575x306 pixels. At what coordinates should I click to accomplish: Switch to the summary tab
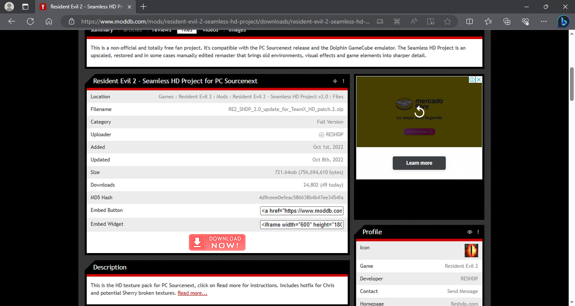pyautogui.click(x=102, y=30)
